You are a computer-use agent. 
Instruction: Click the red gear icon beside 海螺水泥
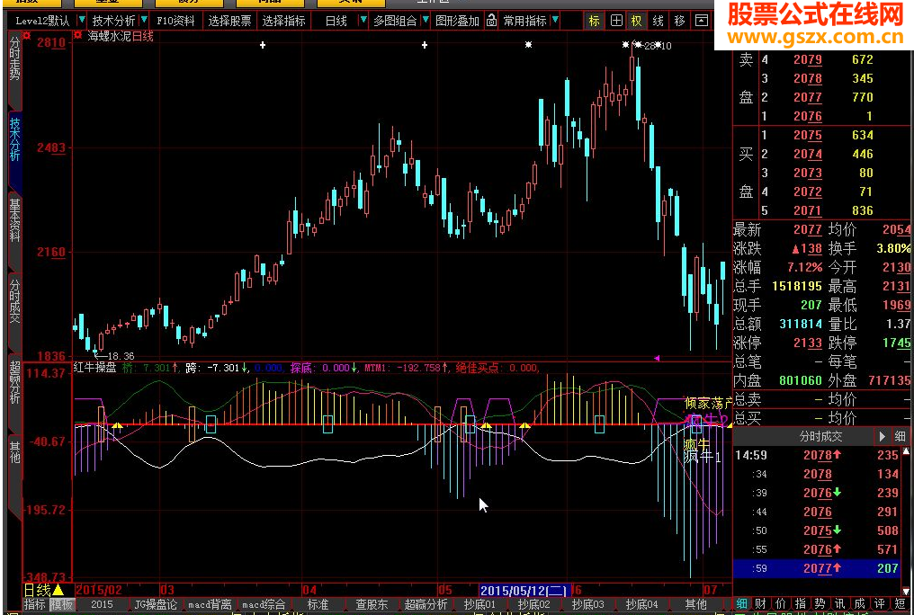tap(77, 36)
